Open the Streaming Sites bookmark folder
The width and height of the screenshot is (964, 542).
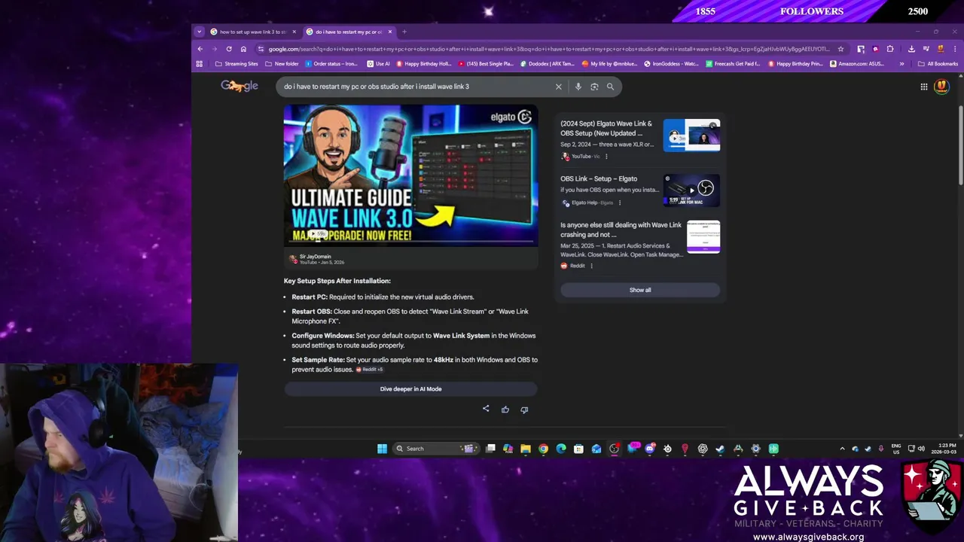click(236, 64)
